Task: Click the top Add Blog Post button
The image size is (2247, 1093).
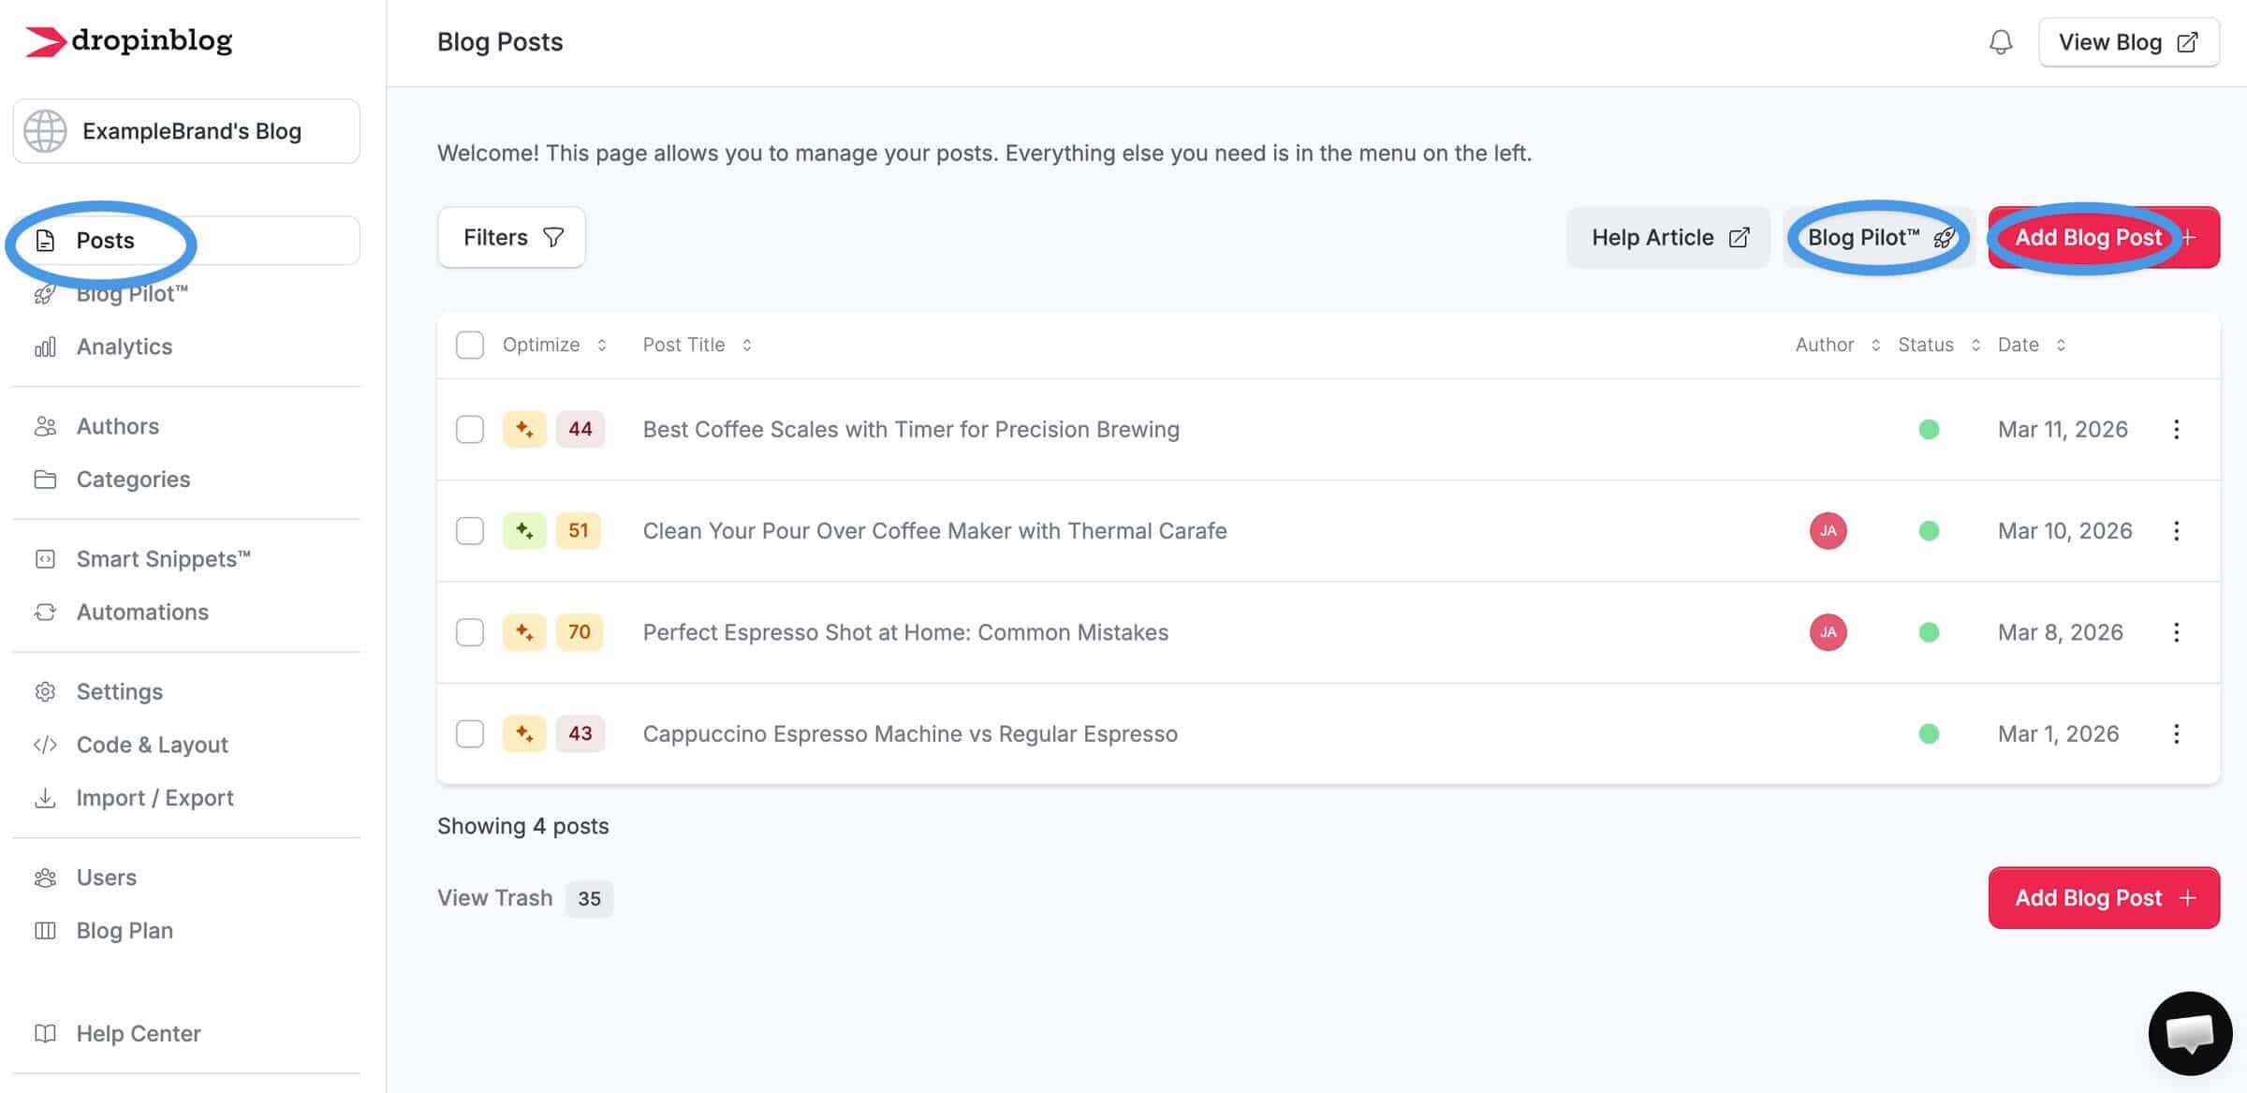Action: (2104, 237)
